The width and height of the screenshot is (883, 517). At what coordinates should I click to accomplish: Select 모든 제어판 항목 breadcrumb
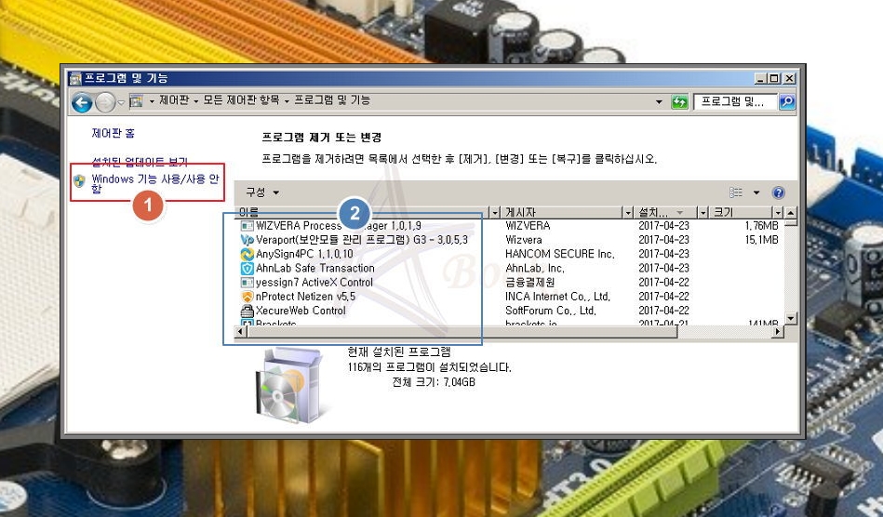(241, 100)
